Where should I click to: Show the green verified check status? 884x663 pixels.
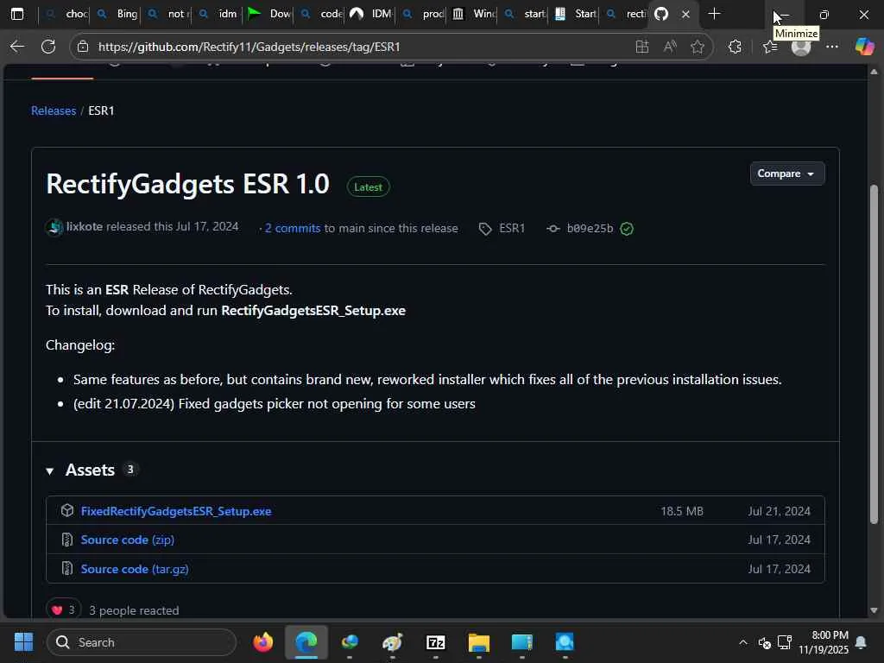[627, 228]
